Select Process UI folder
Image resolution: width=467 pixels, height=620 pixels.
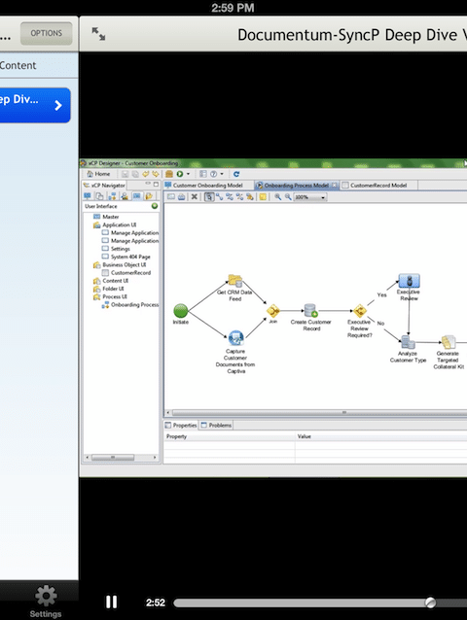(x=110, y=296)
